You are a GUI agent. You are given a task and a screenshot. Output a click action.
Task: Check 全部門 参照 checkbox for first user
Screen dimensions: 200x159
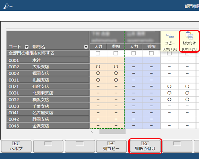coord(116,53)
